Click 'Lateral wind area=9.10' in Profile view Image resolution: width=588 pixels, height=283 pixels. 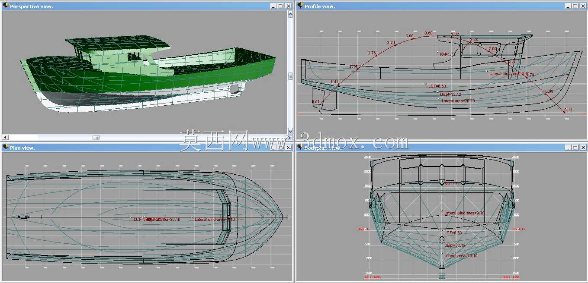pos(510,74)
